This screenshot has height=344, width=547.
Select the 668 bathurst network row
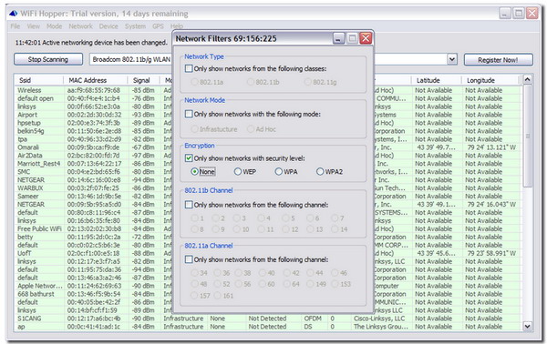click(x=268, y=294)
